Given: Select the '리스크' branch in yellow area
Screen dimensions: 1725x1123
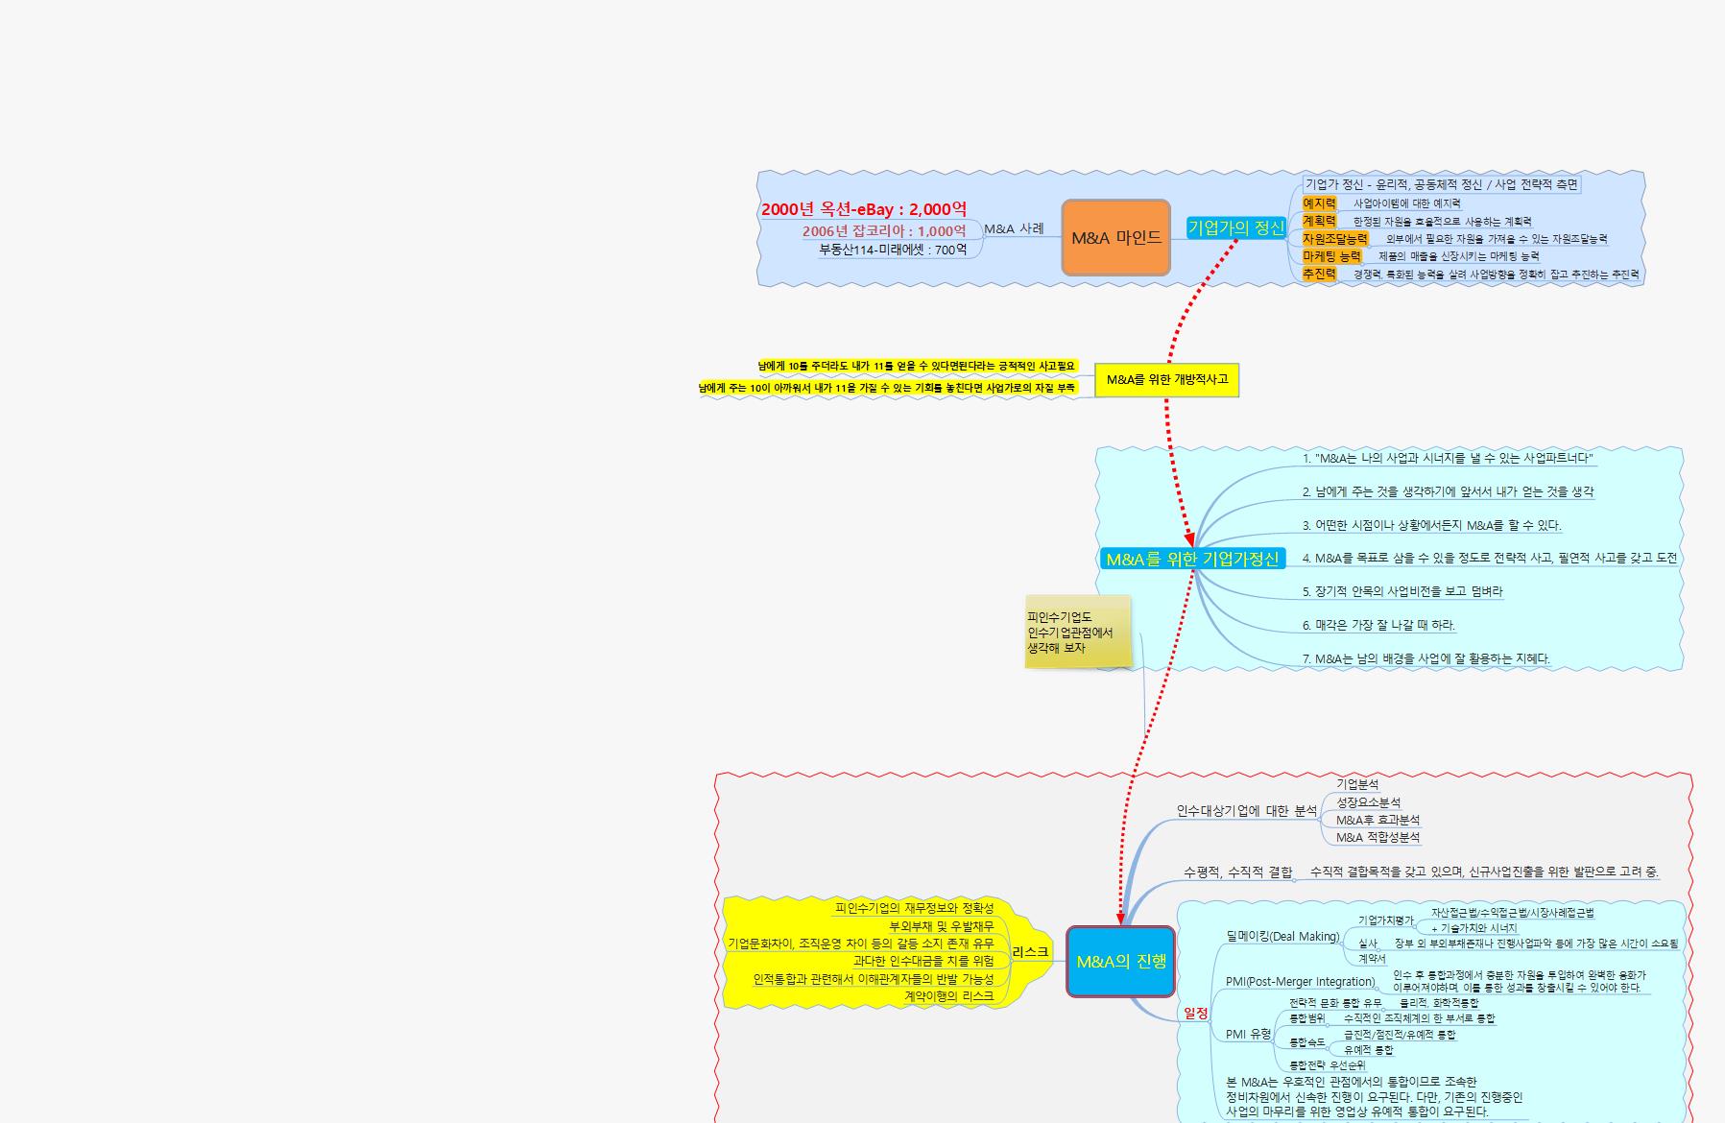Looking at the screenshot, I should pos(1030,952).
